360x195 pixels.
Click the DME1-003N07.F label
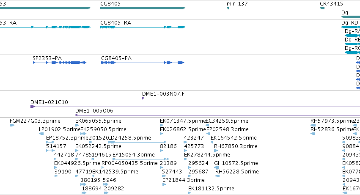pos(163,94)
